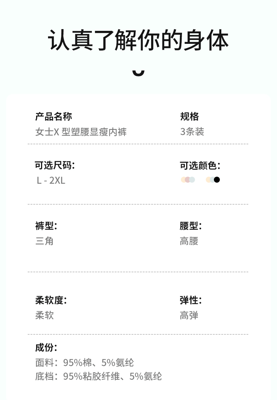Pick the pink color swatch

188,180
